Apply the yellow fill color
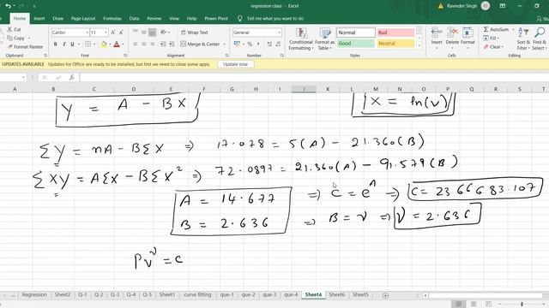 pos(103,44)
